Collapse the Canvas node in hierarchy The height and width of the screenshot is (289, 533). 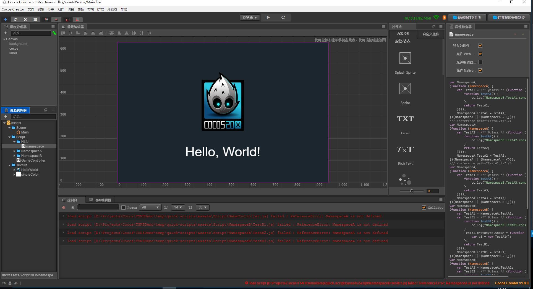(4, 39)
